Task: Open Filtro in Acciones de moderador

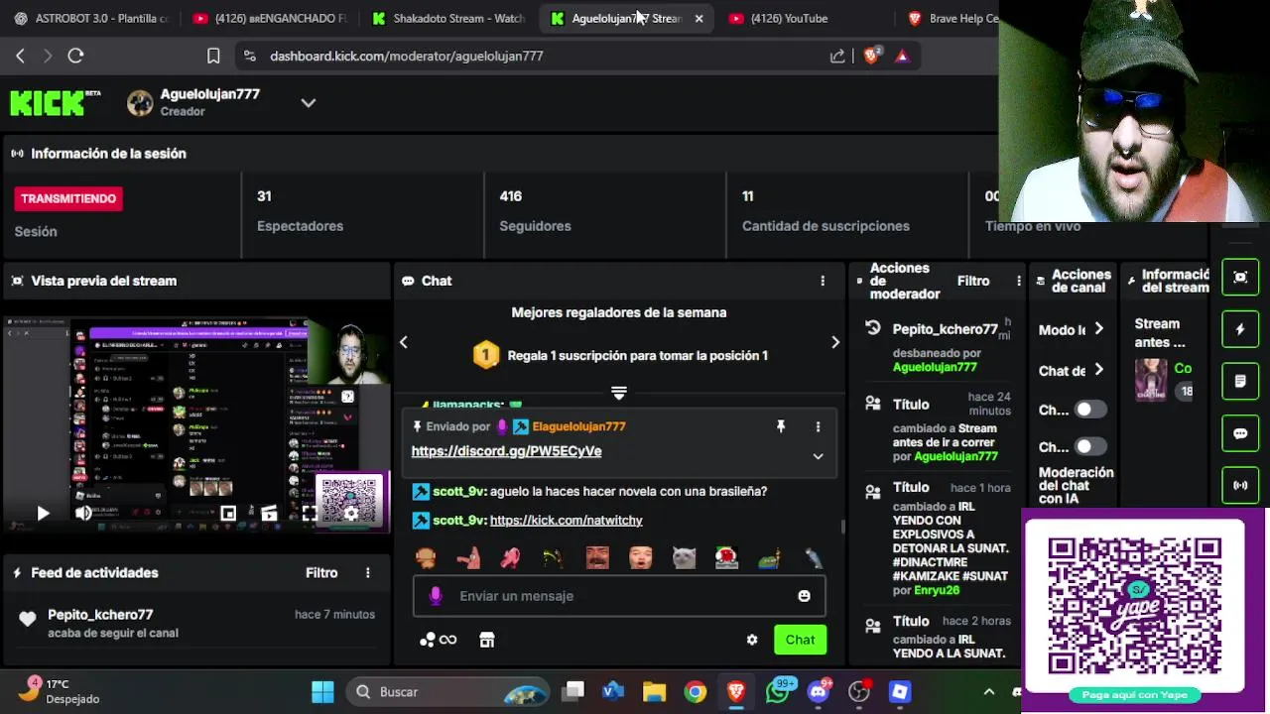Action: pos(973,281)
